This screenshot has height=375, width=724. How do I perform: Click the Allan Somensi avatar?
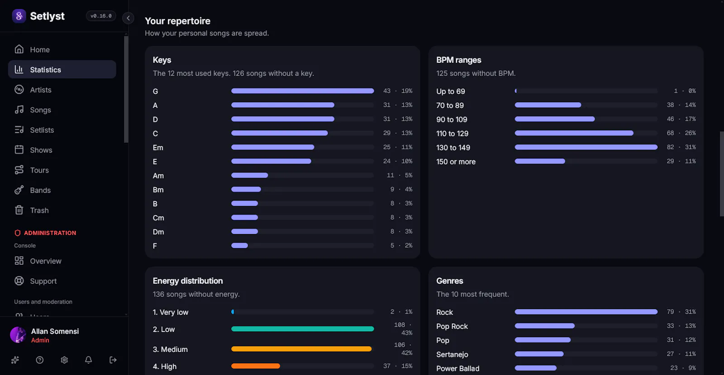click(x=18, y=335)
